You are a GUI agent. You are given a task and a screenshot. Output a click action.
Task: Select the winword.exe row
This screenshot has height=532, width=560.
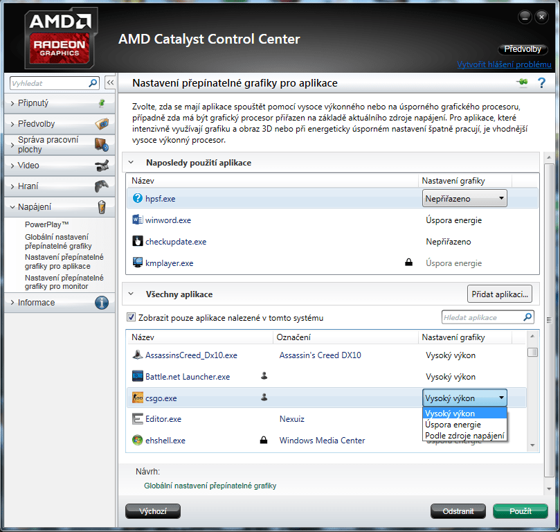[x=332, y=220]
